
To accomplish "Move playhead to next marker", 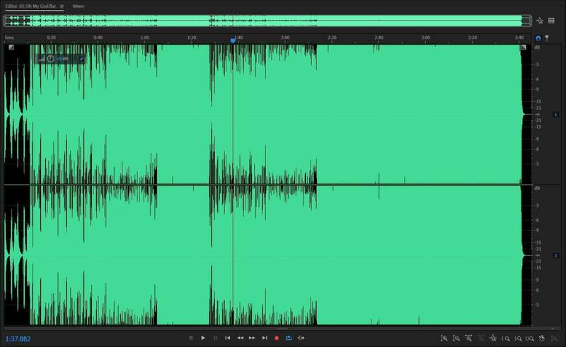I will click(x=264, y=339).
